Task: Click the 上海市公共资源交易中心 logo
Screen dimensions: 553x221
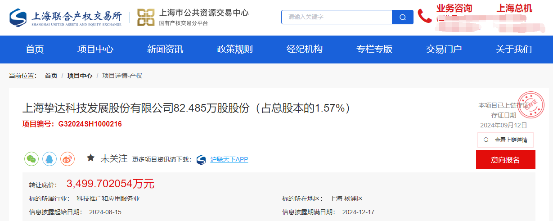Action: coord(146,18)
